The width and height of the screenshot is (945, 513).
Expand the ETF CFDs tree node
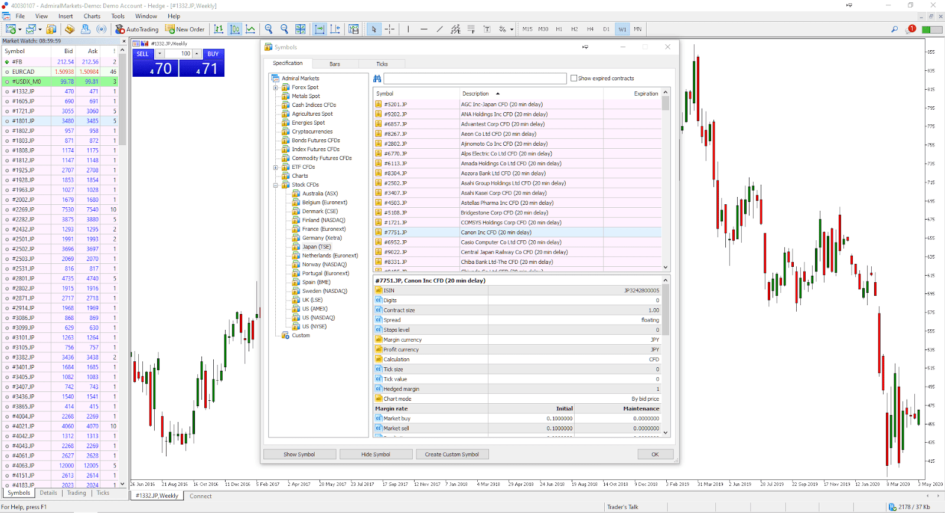click(275, 167)
